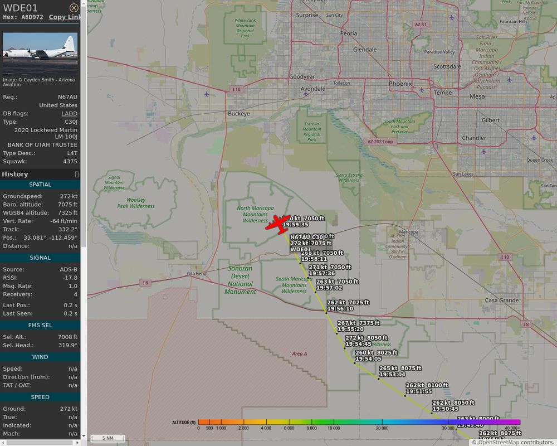
Task: Click the sidebar scroll-down arrow
Action: point(84,436)
